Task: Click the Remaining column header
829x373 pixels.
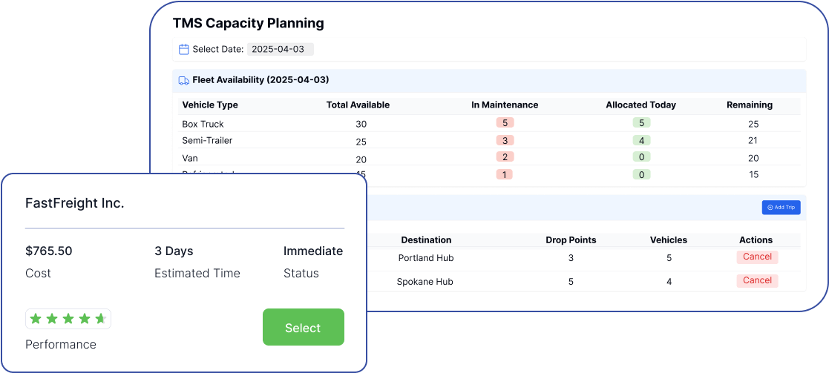Action: (x=749, y=105)
